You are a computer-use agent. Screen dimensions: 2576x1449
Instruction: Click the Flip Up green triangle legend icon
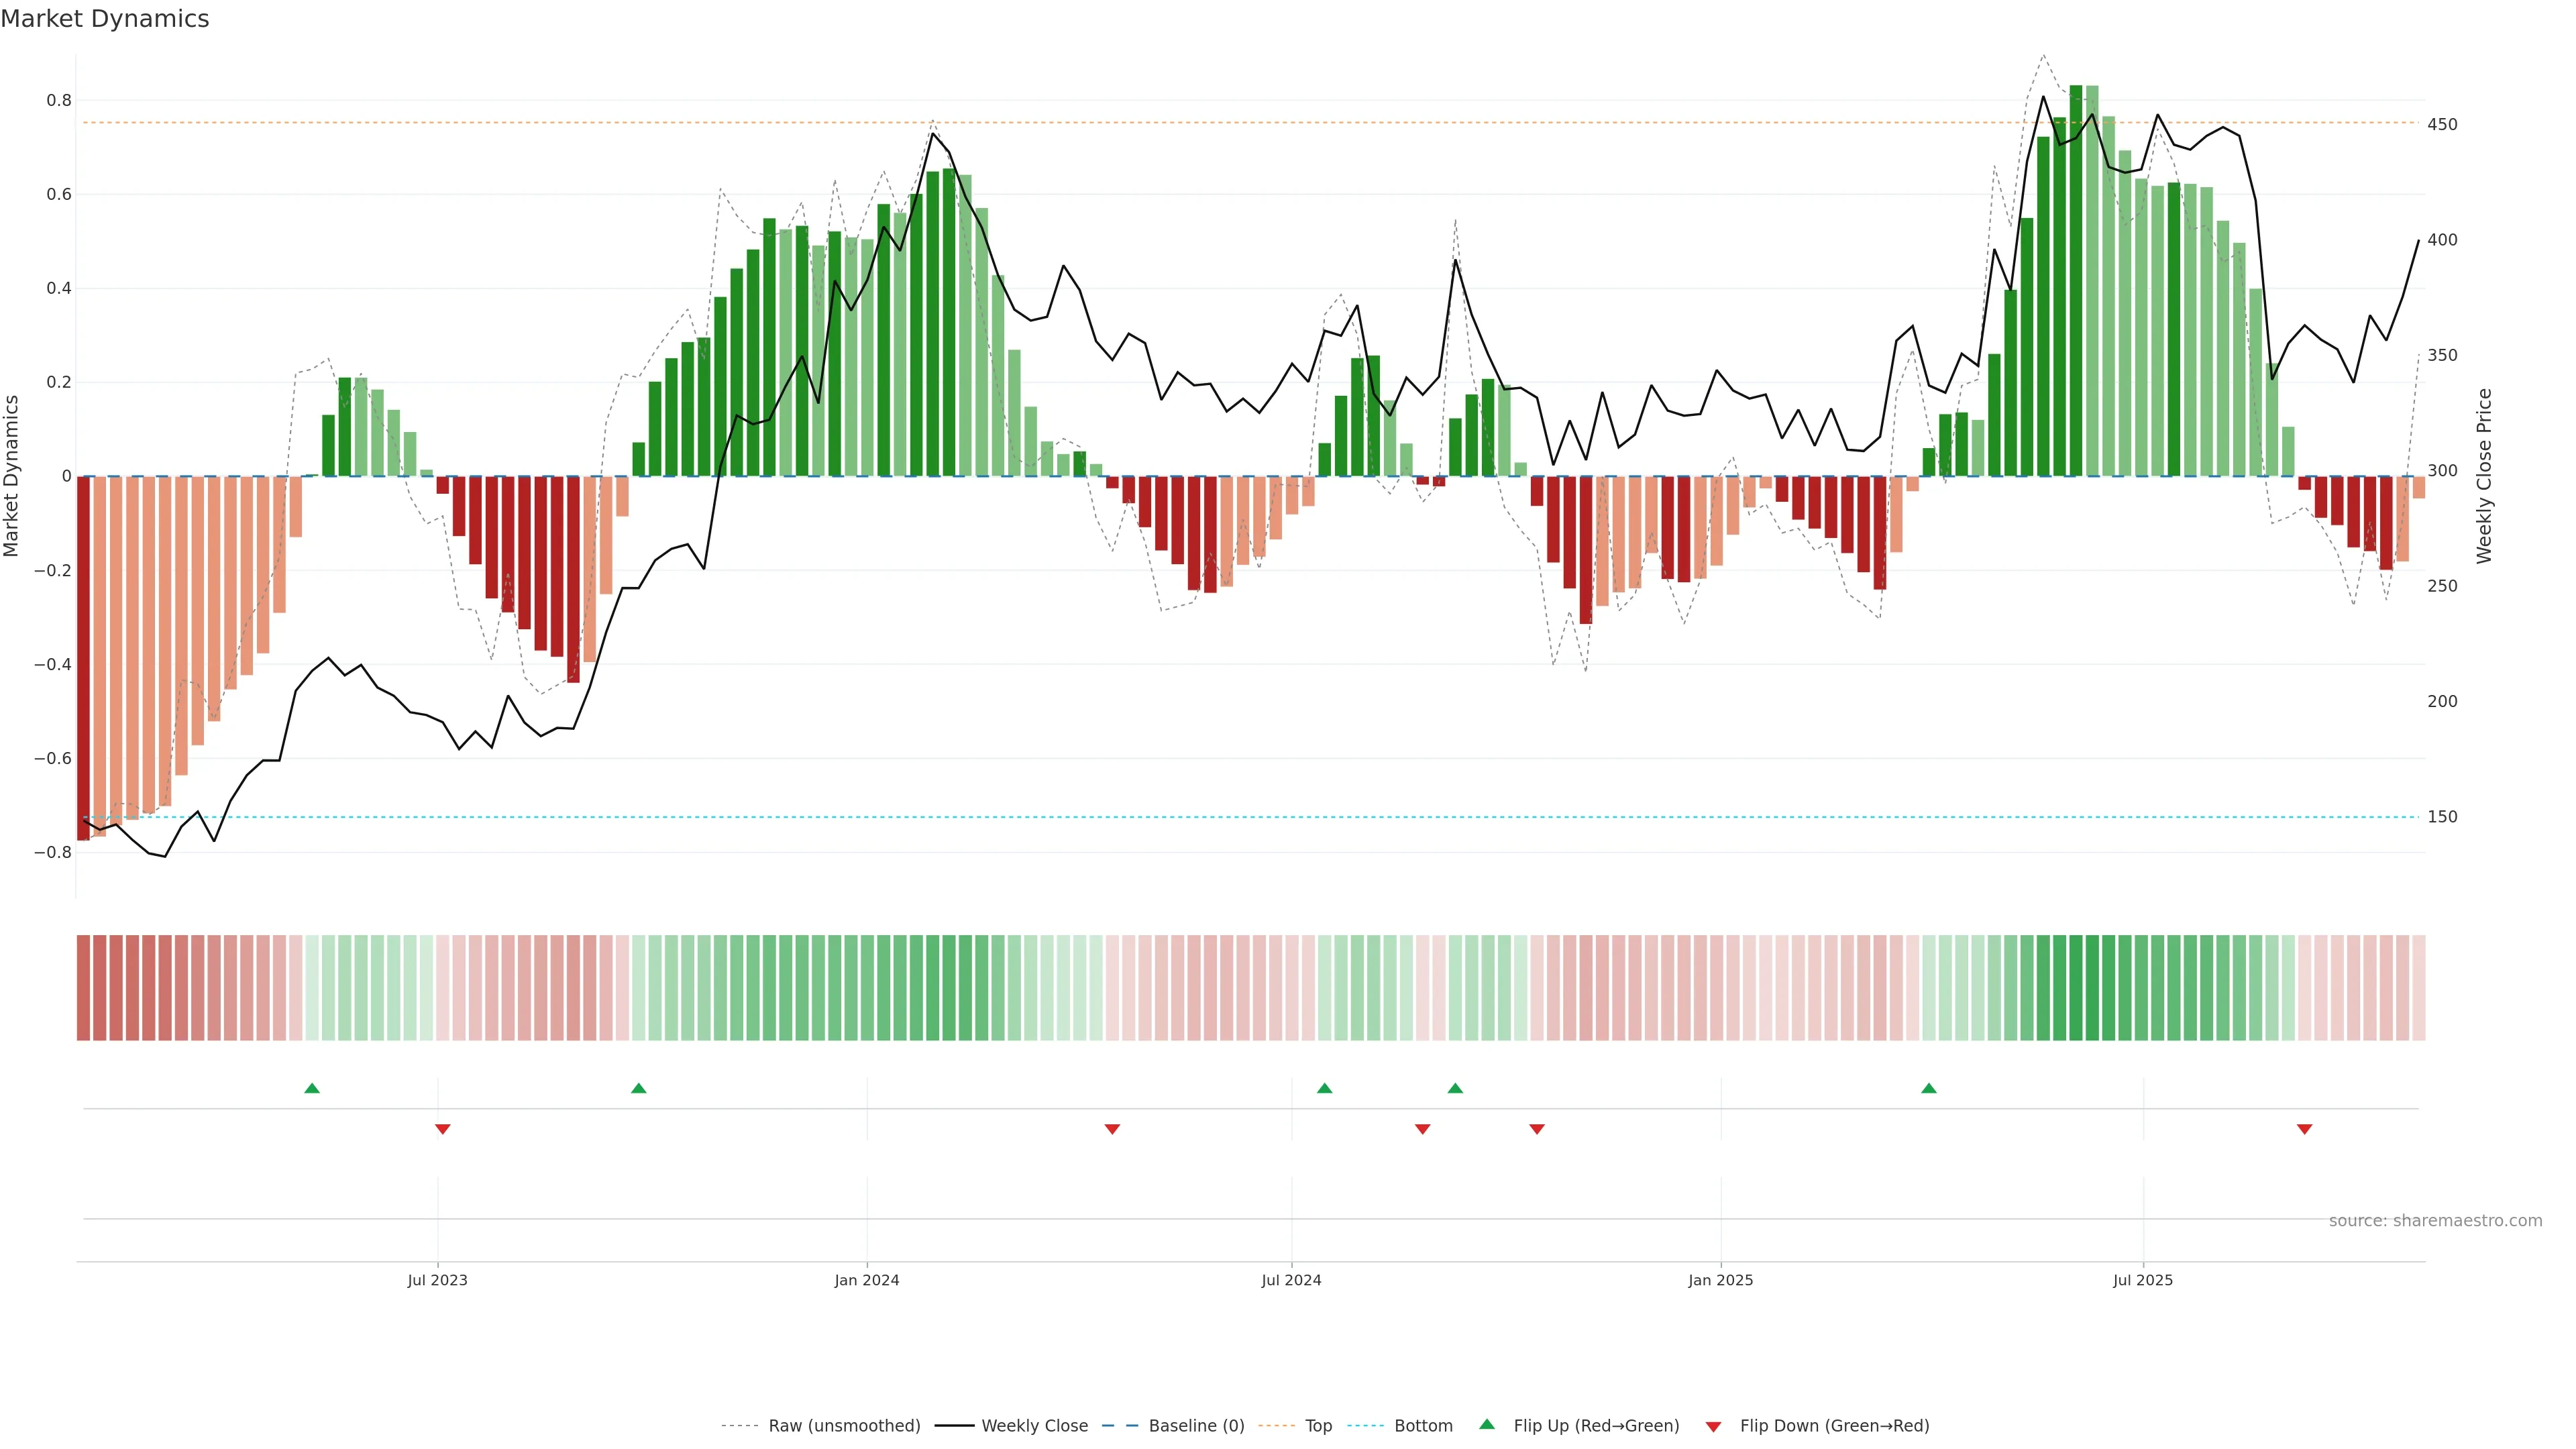coord(1487,1424)
